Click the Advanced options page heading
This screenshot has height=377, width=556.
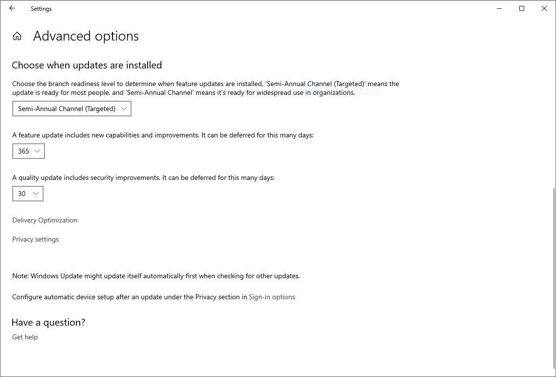(x=86, y=36)
